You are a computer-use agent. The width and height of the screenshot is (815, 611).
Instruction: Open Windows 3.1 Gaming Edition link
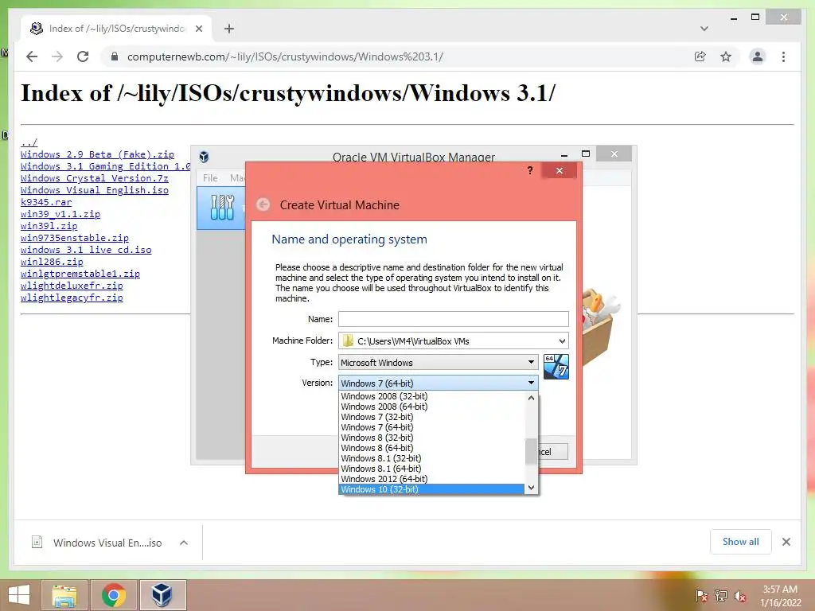coord(106,166)
